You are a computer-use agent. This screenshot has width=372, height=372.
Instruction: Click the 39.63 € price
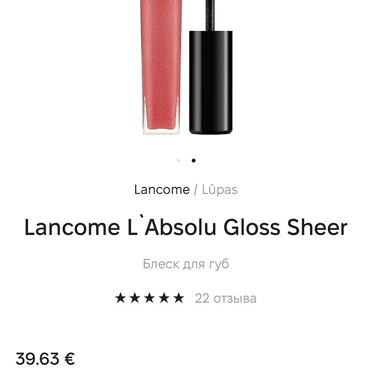pos(45,358)
